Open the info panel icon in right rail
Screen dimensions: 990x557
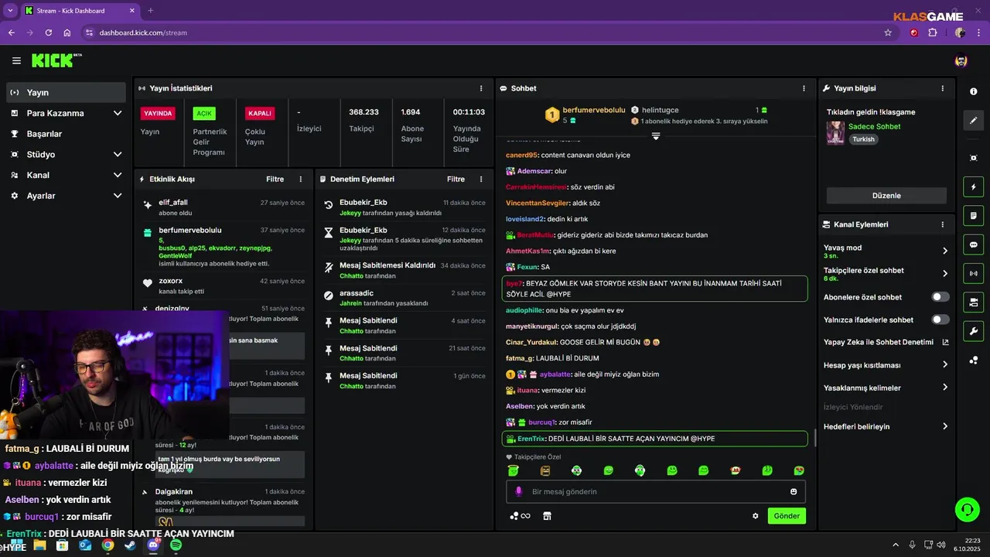(x=973, y=91)
